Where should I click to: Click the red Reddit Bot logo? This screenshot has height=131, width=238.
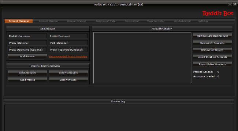(218, 13)
